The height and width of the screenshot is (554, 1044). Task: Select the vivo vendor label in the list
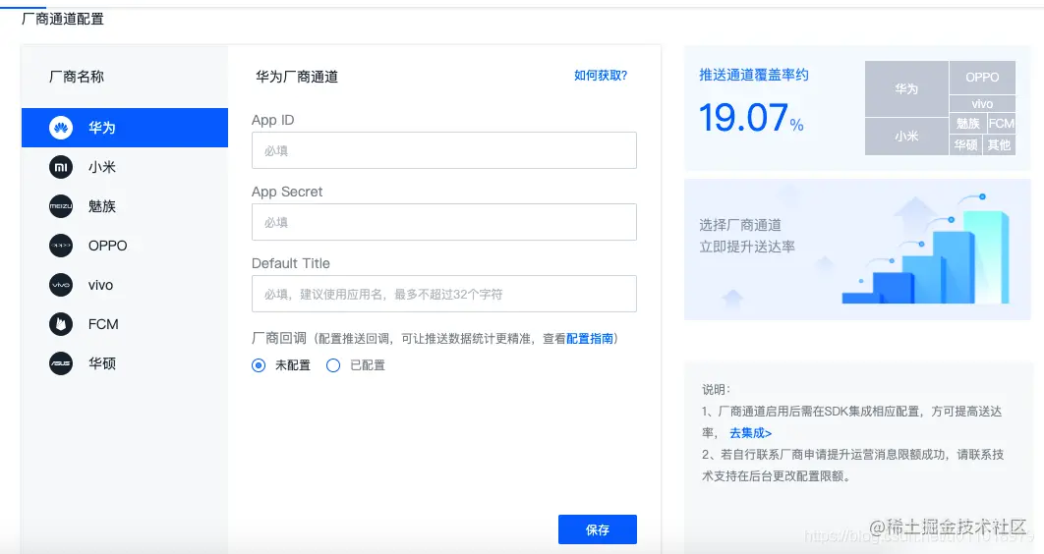click(100, 285)
